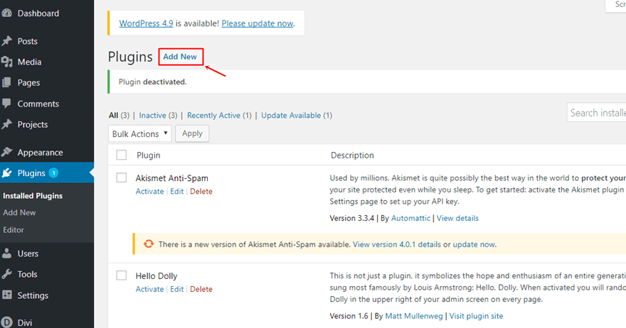Click the Plugins update count badge
The width and height of the screenshot is (626, 328).
click(x=53, y=173)
